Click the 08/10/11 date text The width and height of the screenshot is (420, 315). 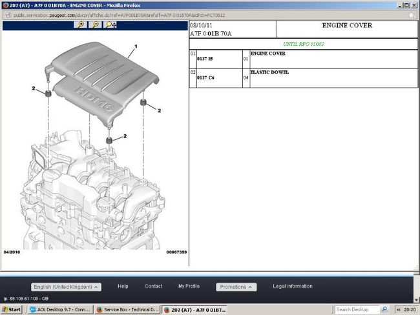201,25
